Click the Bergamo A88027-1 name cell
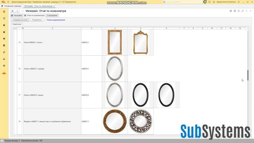The width and height of the screenshot is (254, 143). [52, 122]
